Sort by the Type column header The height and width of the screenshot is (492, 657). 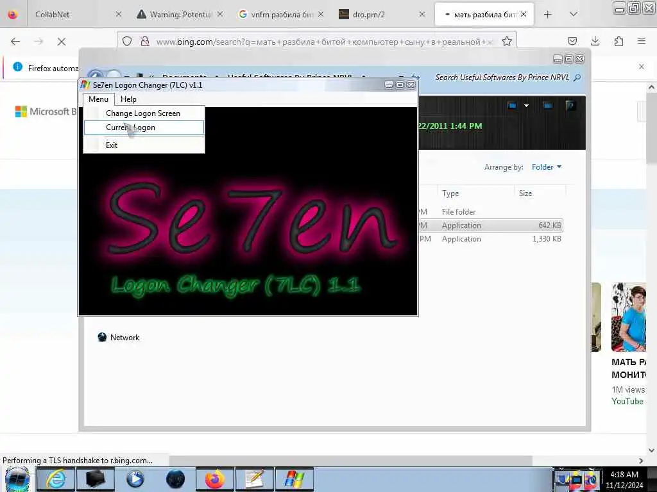click(475, 193)
